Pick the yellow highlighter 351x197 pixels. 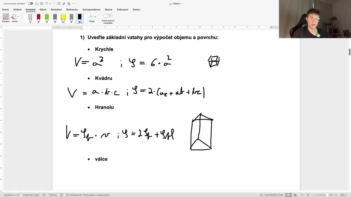[x=63, y=18]
